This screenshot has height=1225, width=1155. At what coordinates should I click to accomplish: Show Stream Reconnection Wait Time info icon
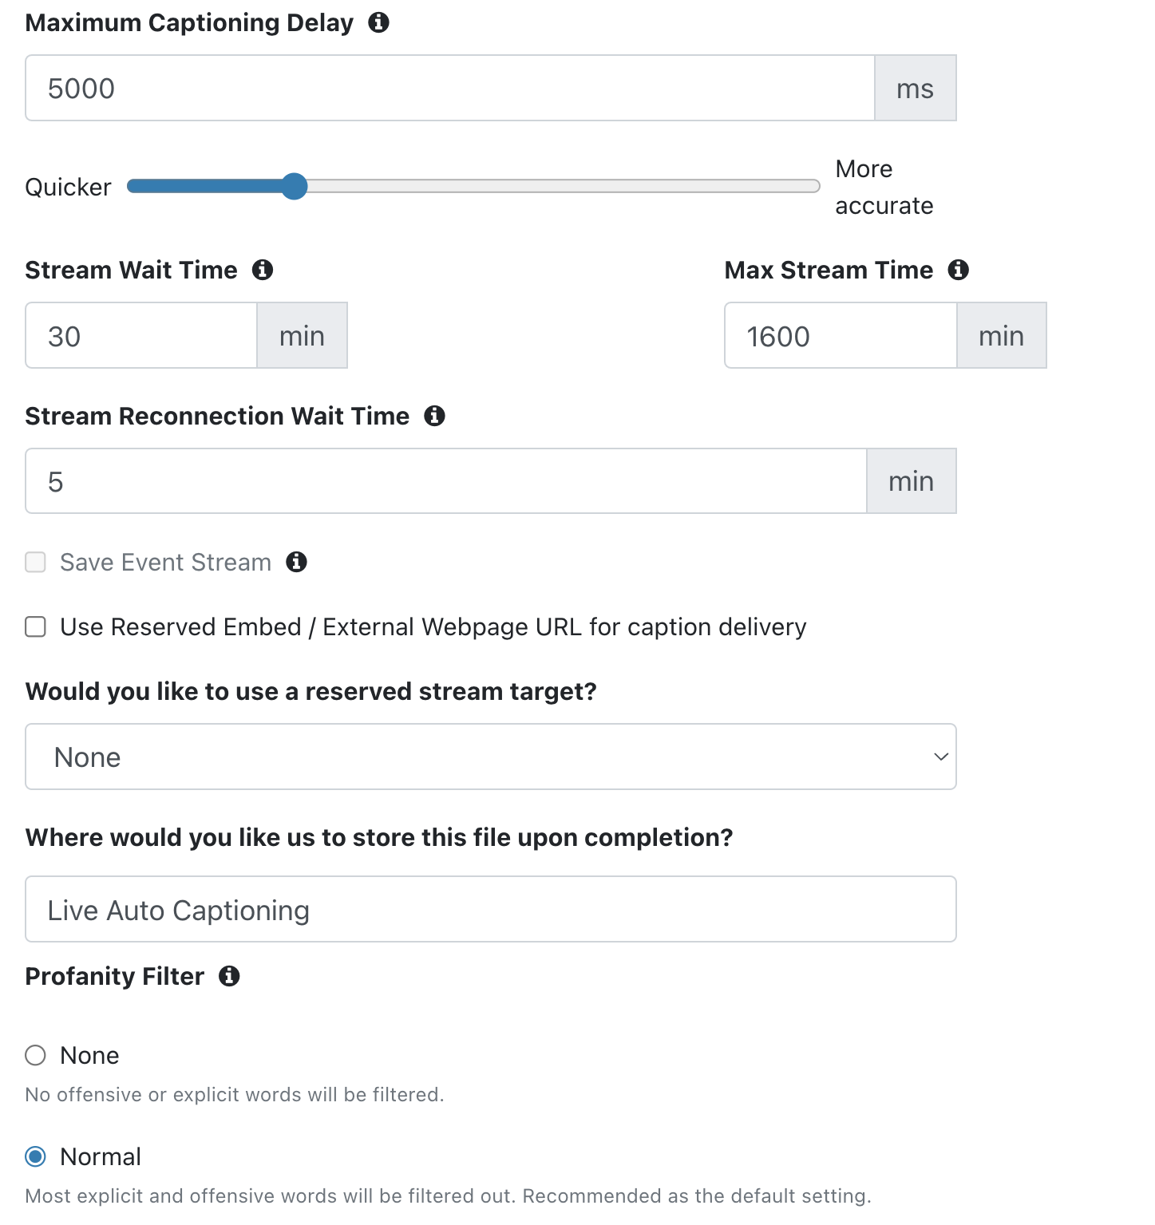click(x=434, y=416)
